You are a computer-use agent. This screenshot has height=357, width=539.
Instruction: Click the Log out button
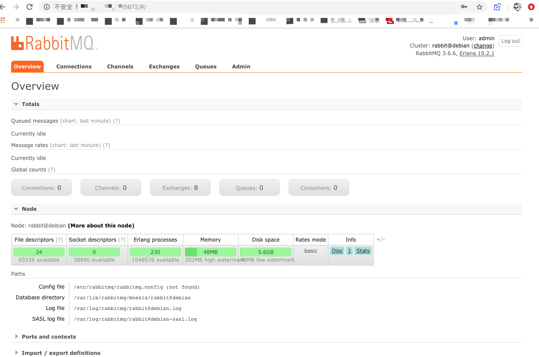click(510, 41)
